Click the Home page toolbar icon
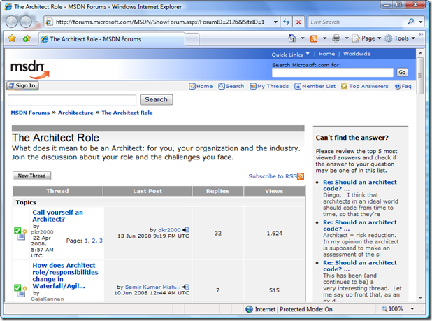Screen dimensions: 432x321 pyautogui.click(x=292, y=38)
